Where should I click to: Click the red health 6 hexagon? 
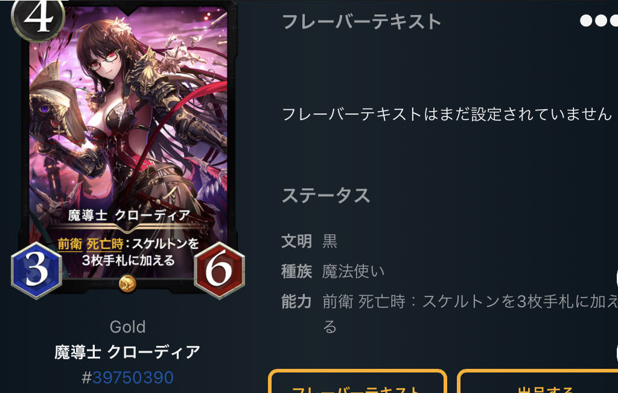point(219,270)
